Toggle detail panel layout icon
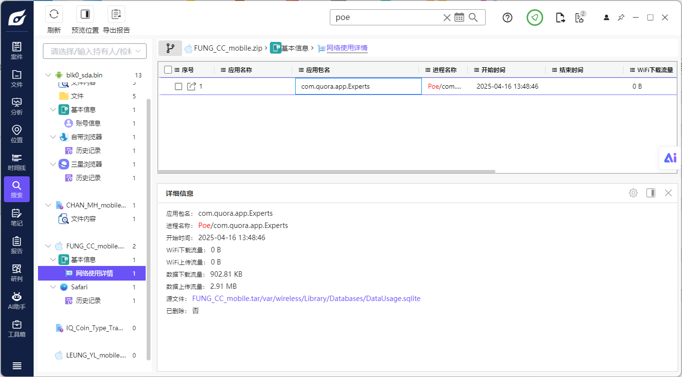This screenshot has width=682, height=377. (651, 193)
